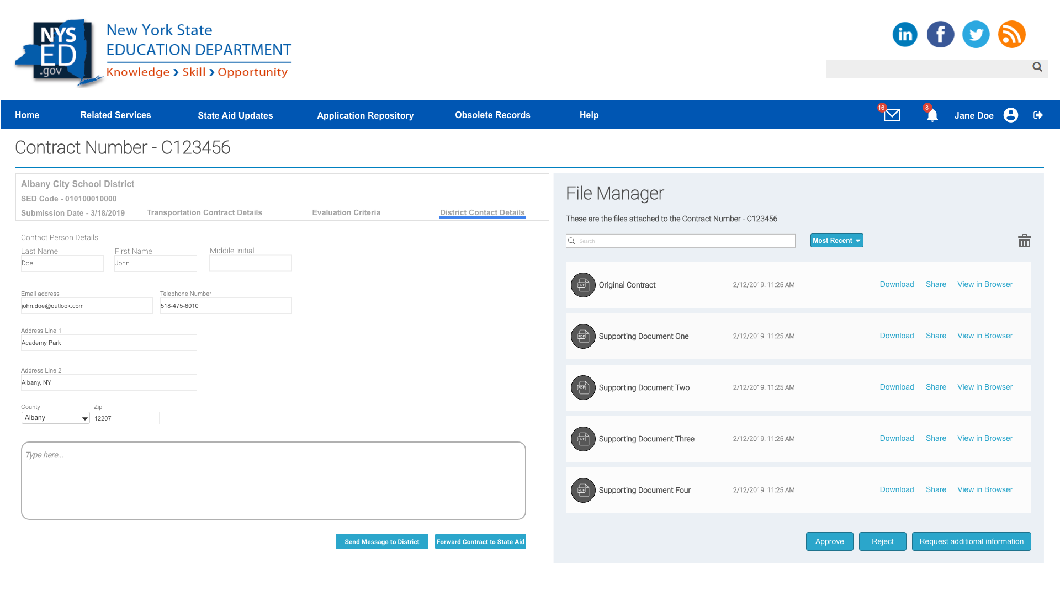Open the County Albany dropdown
Screen dimensions: 1060x596
click(x=55, y=418)
